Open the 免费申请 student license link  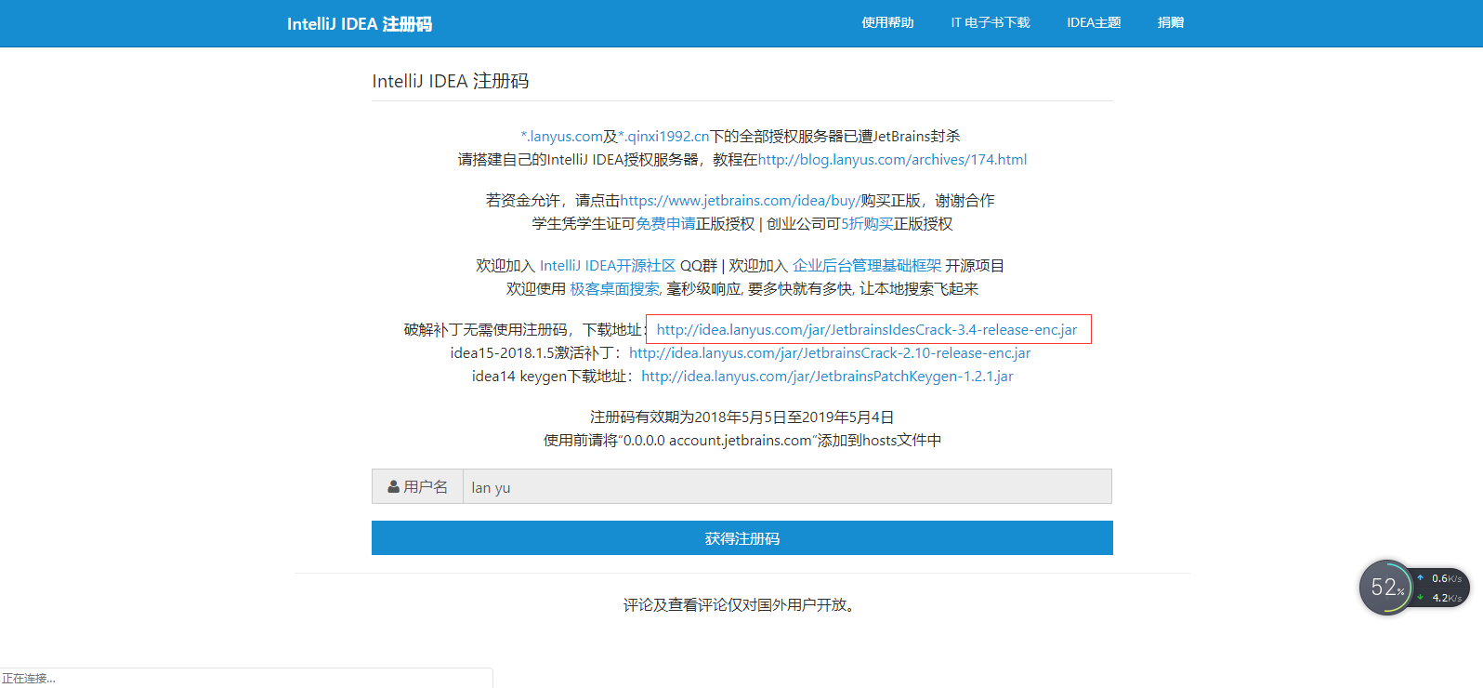[665, 223]
